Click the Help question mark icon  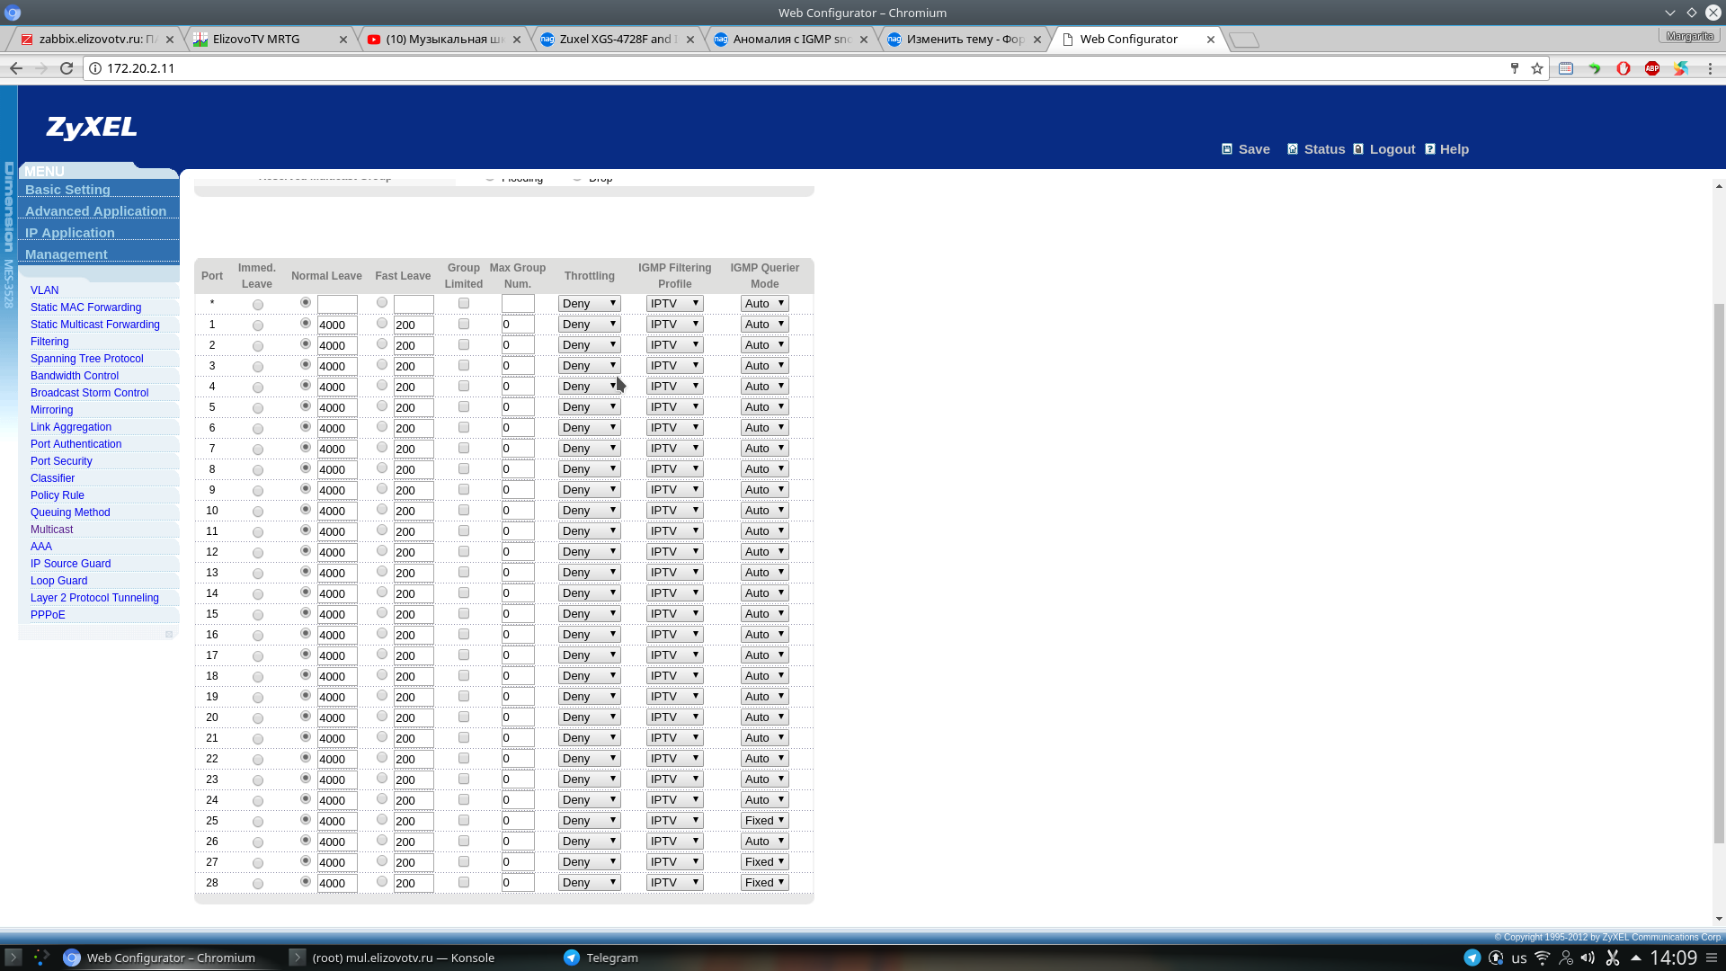coord(1430,149)
